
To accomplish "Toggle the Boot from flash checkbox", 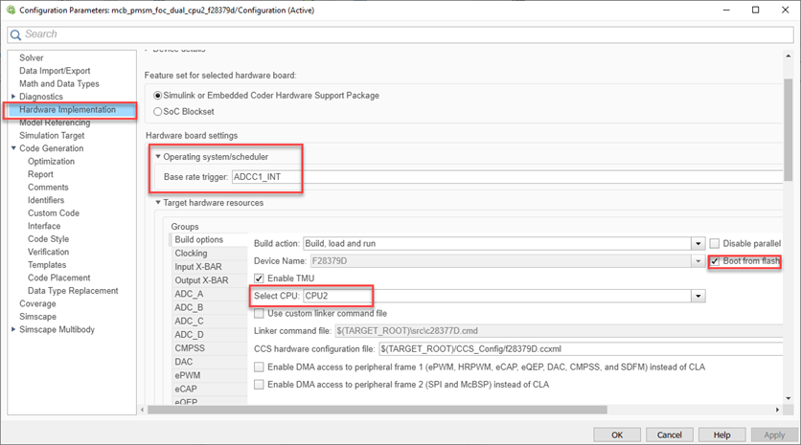I will (715, 260).
